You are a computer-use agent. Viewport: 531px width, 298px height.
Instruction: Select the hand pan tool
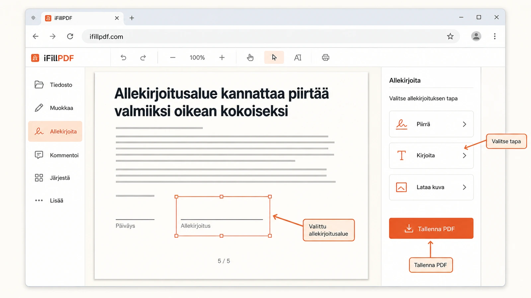(250, 58)
